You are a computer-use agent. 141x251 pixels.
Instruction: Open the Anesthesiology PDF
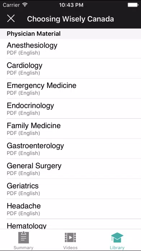pyautogui.click(x=70, y=48)
